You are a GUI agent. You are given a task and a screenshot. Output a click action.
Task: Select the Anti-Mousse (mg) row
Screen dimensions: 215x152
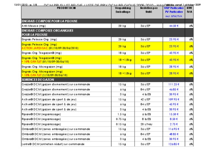[x=107, y=26]
